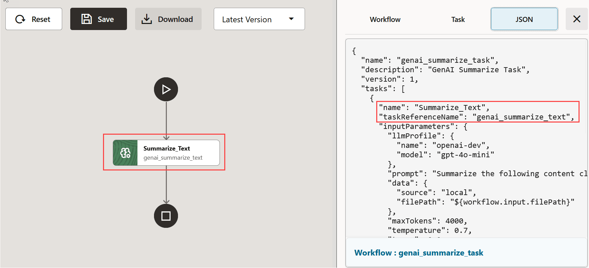Click the "prompt" JSON line

pyautogui.click(x=487, y=173)
